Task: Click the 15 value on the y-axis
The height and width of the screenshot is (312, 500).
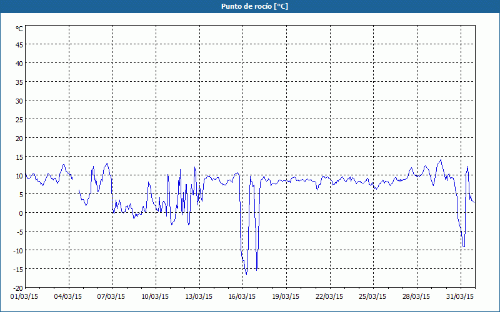Action: [x=19, y=157]
